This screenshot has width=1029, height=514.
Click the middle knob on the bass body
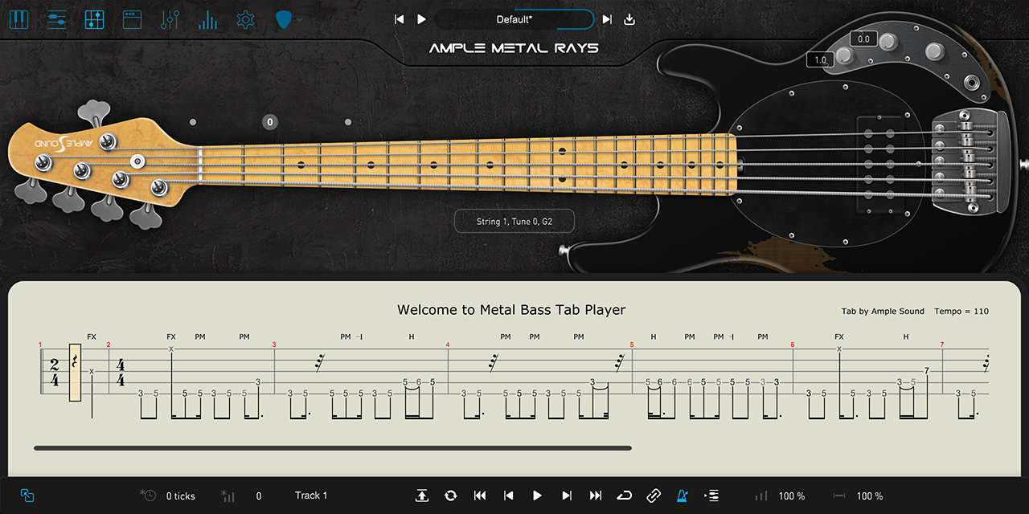tap(888, 42)
